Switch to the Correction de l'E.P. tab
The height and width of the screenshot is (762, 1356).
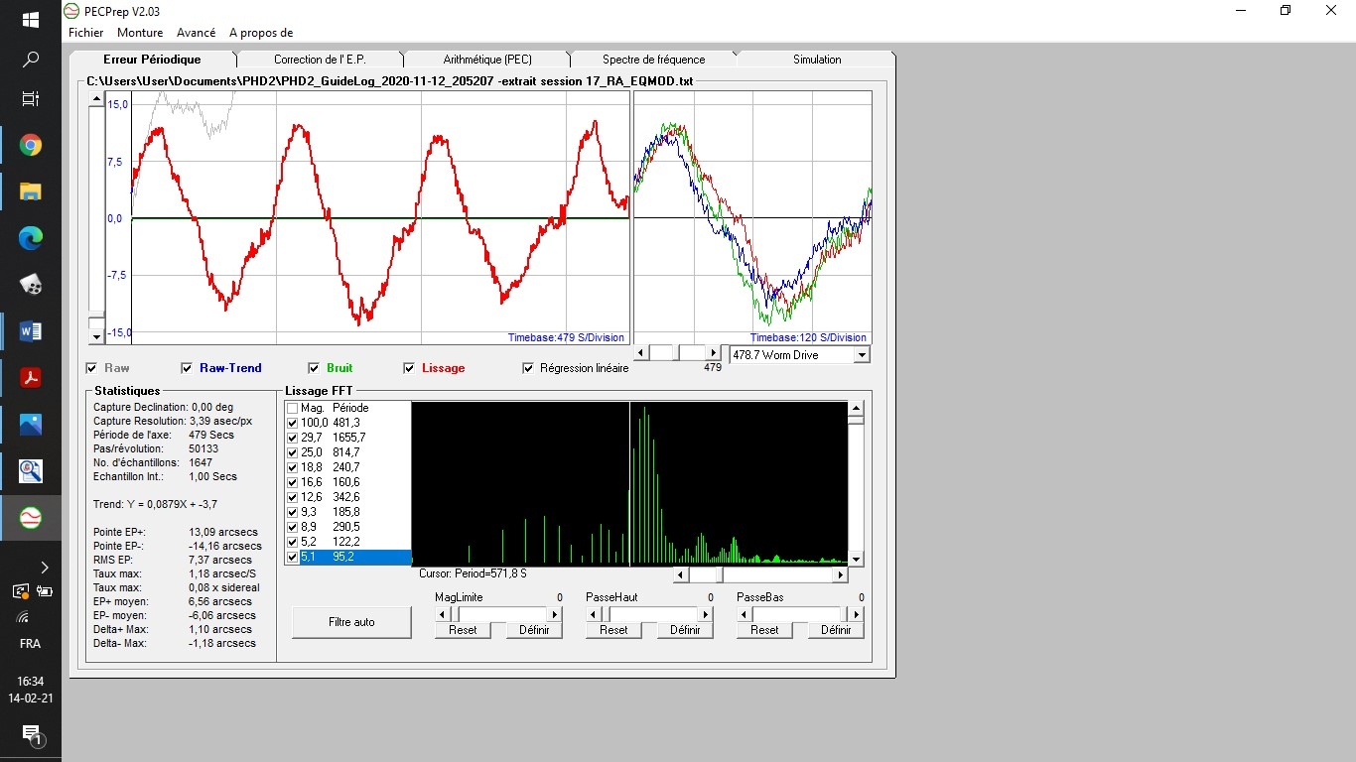[x=320, y=60]
